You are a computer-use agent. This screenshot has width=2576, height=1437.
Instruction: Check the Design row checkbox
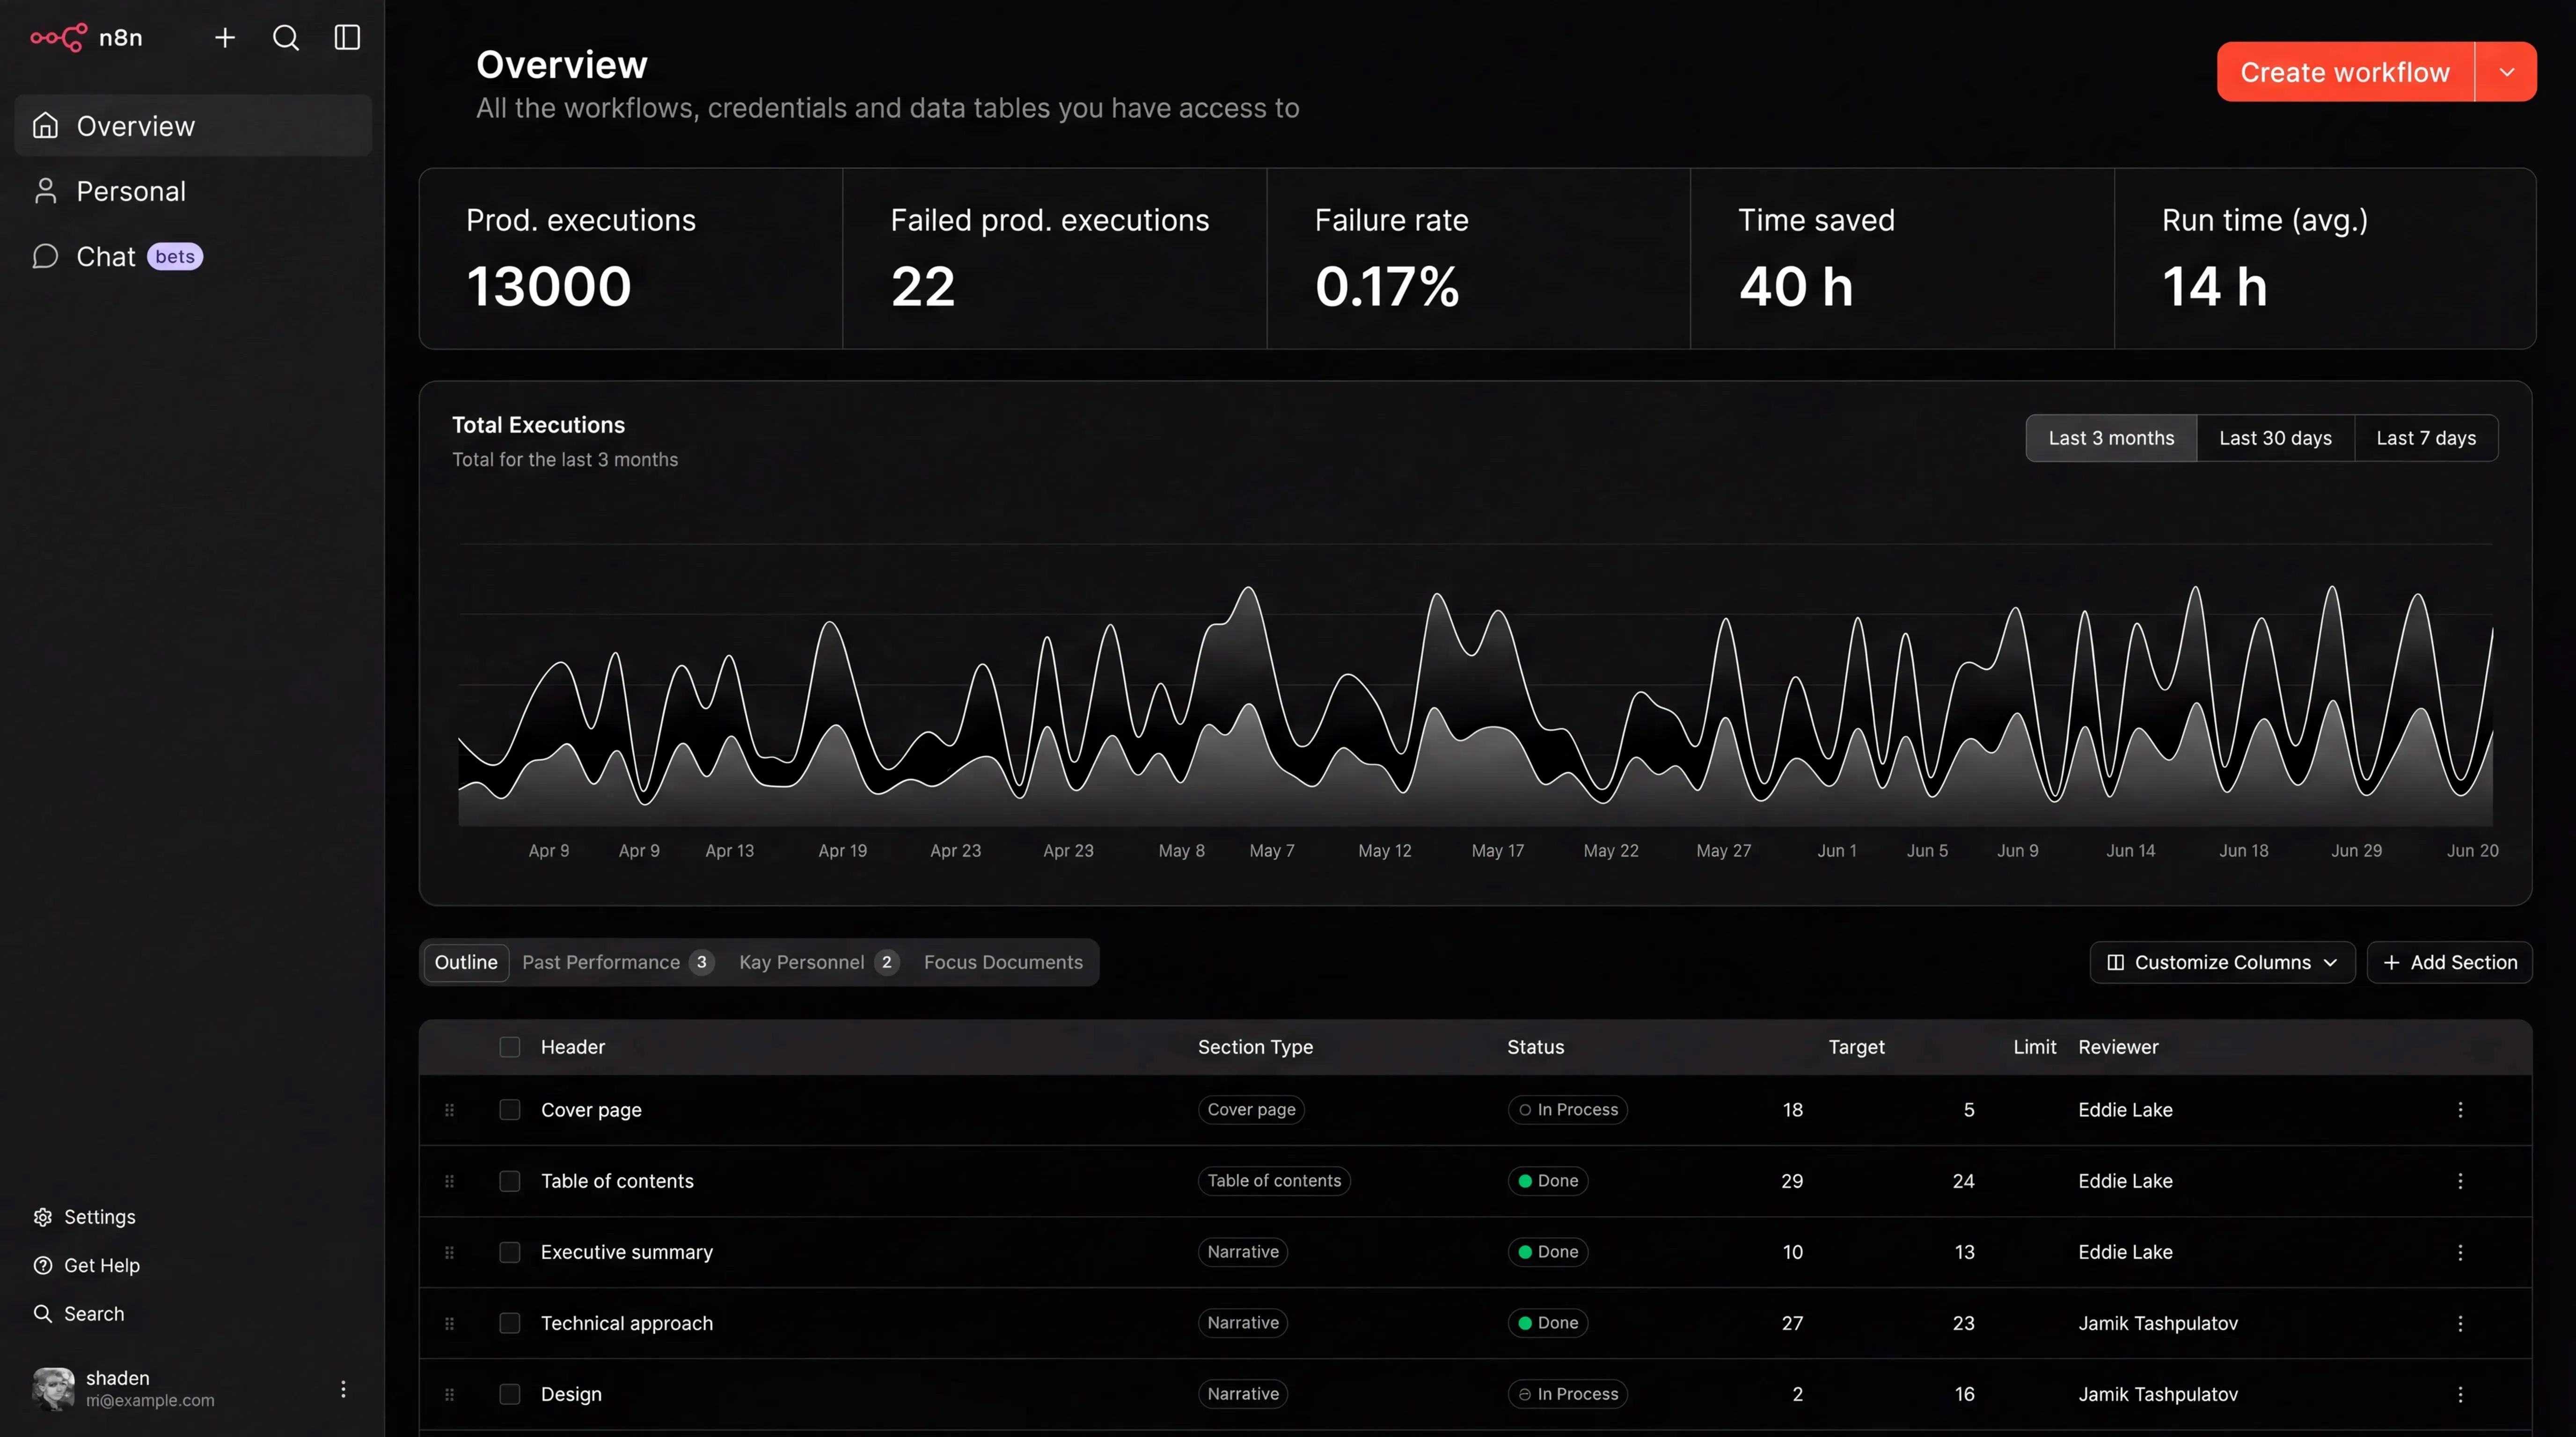pyautogui.click(x=509, y=1394)
